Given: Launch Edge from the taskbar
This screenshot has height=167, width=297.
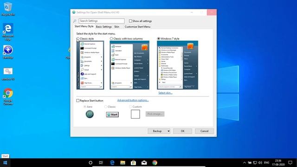Looking at the screenshot, I should (x=112, y=163).
